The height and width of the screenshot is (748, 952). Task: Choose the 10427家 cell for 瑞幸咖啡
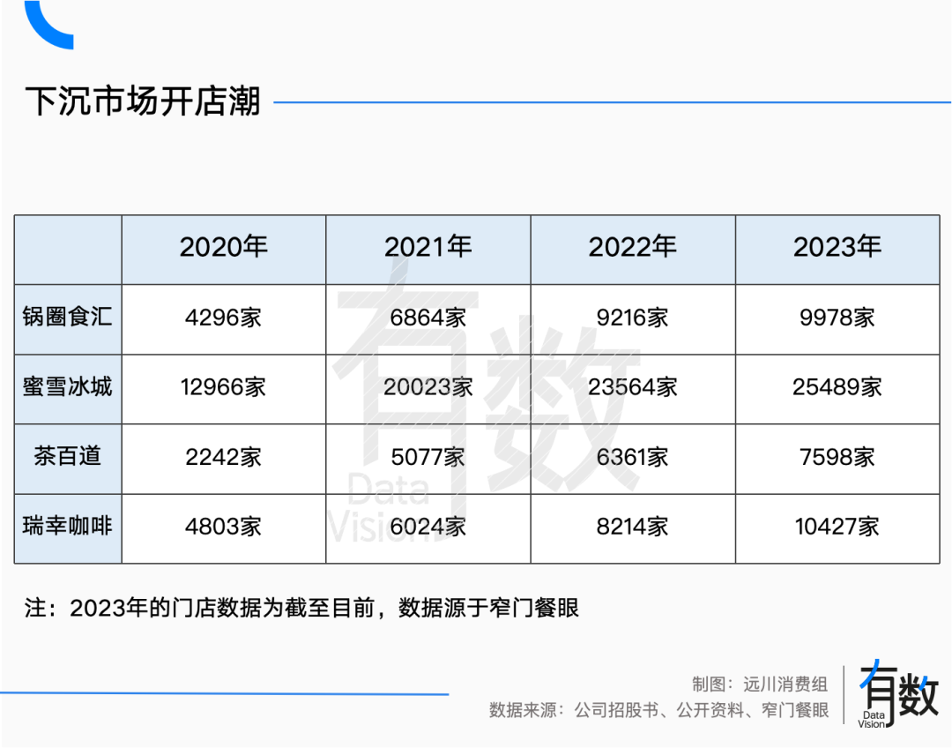[837, 528]
